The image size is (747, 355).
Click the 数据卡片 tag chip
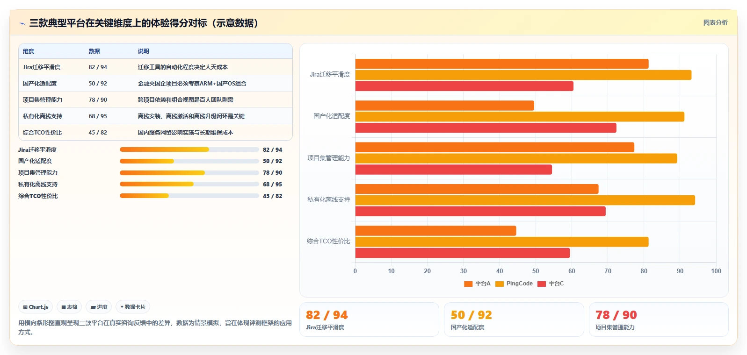point(133,307)
